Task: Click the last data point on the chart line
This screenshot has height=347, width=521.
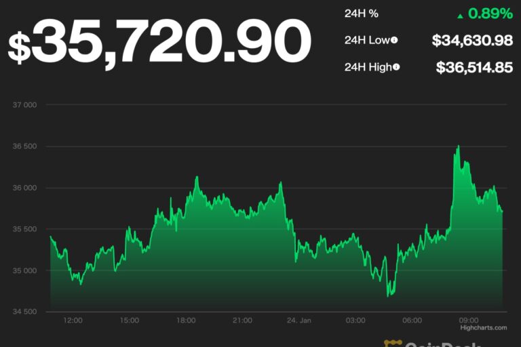Action: (502, 211)
